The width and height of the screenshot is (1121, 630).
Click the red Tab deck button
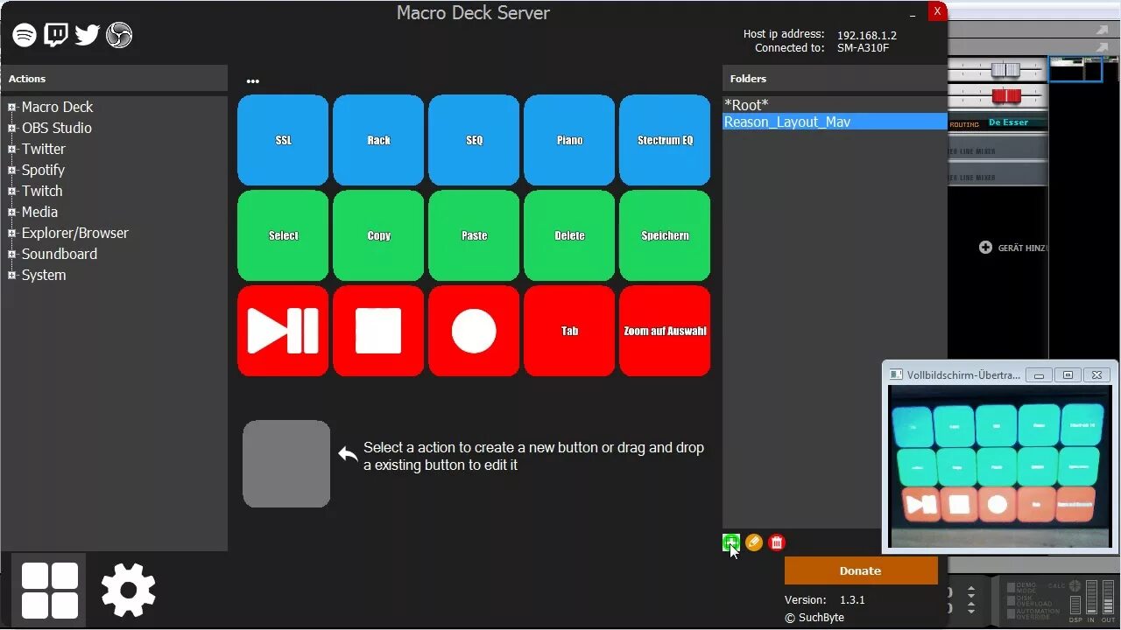click(x=569, y=331)
